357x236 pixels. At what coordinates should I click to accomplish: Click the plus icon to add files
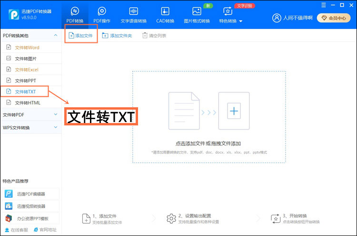(234, 112)
